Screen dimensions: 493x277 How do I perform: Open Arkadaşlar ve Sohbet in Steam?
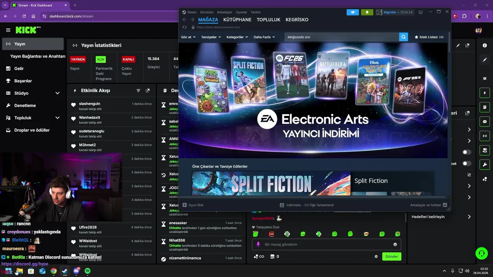[x=428, y=205]
